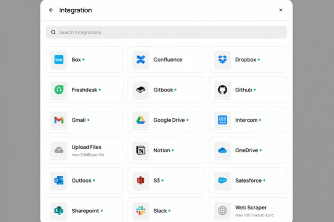Screen dimensions: 334x222
Task: Select the Slack label
Action: (x=160, y=211)
